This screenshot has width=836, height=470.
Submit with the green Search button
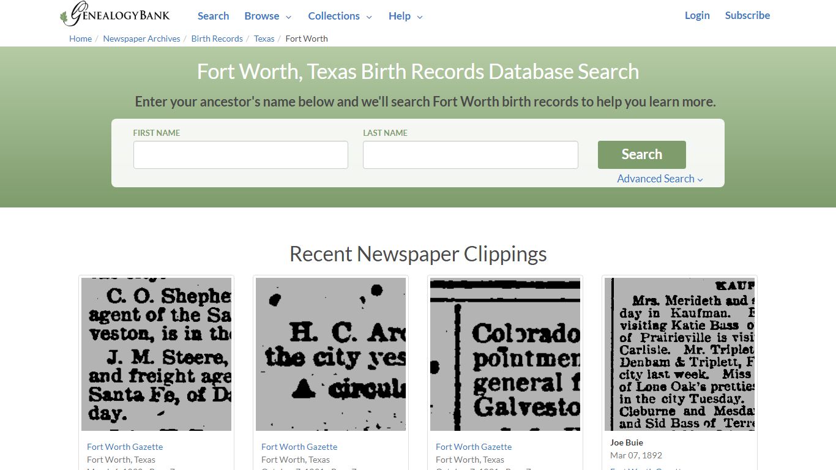641,155
